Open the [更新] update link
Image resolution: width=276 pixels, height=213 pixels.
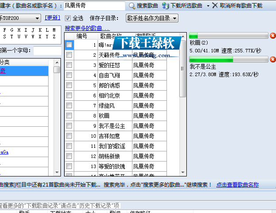coord(53,18)
